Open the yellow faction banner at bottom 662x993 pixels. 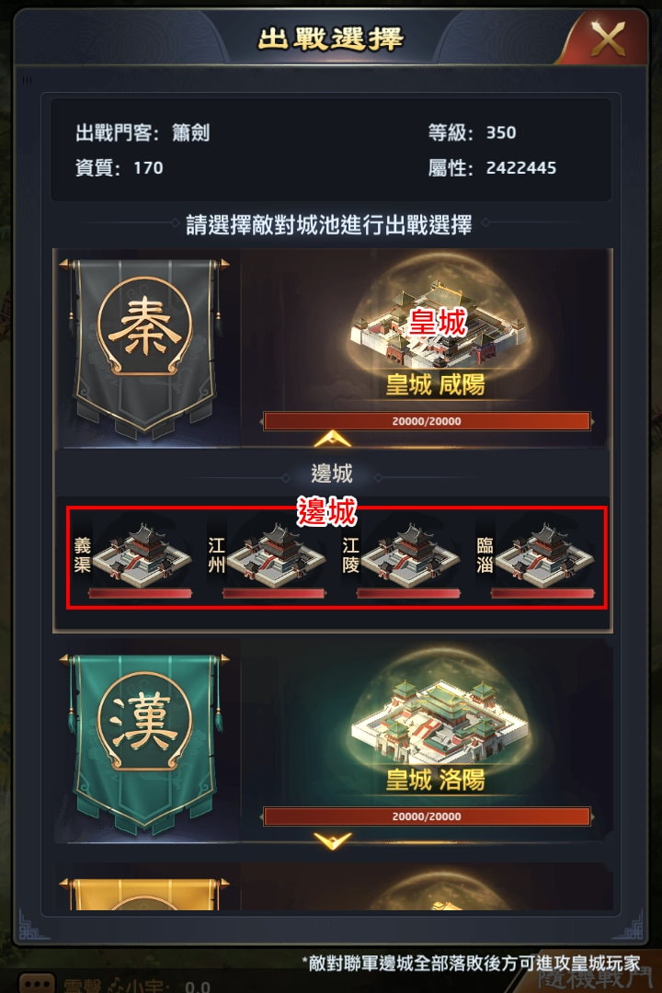[144, 895]
